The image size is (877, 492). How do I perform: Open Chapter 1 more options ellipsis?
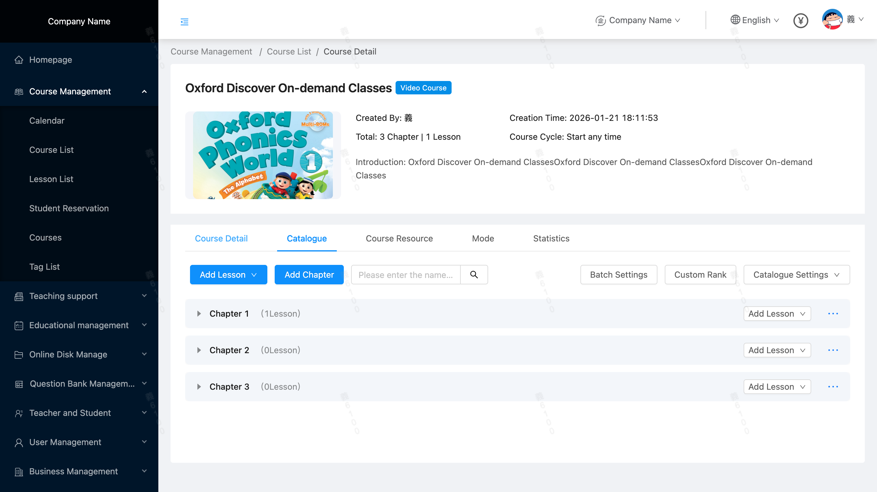(x=833, y=314)
